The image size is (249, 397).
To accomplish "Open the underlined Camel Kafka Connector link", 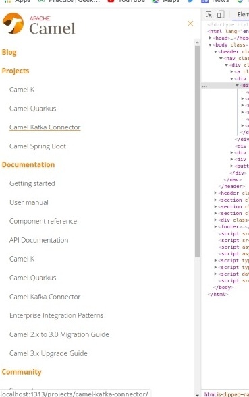I will pos(45,127).
